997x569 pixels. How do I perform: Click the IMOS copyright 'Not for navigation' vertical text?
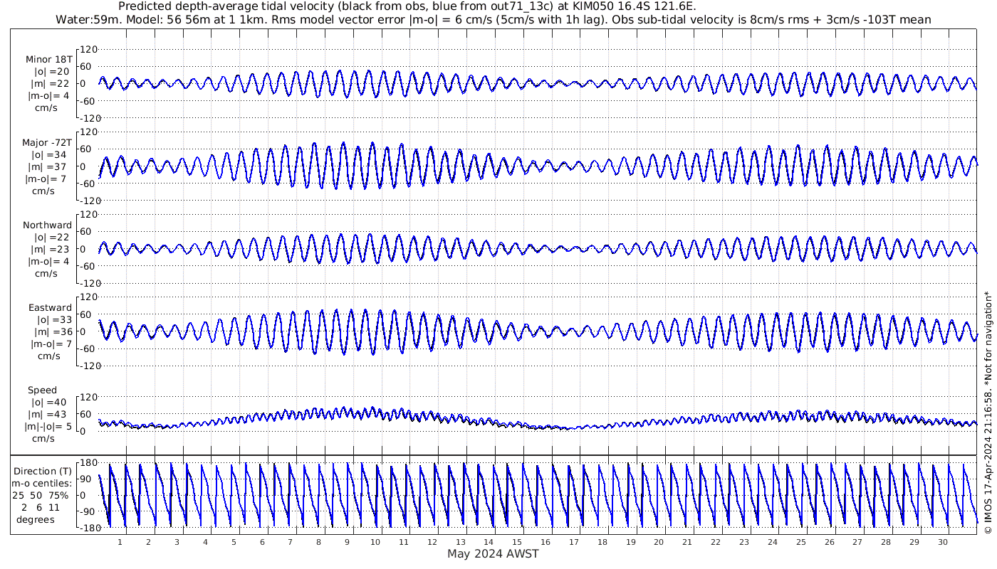988,413
